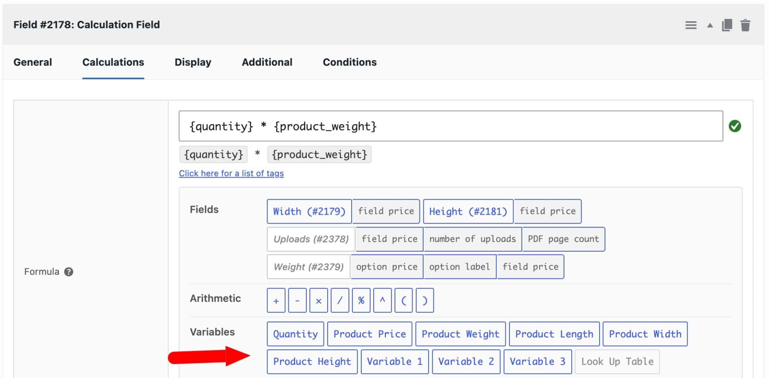The width and height of the screenshot is (769, 378).
Task: Insert field price for Weight
Action: coord(531,267)
